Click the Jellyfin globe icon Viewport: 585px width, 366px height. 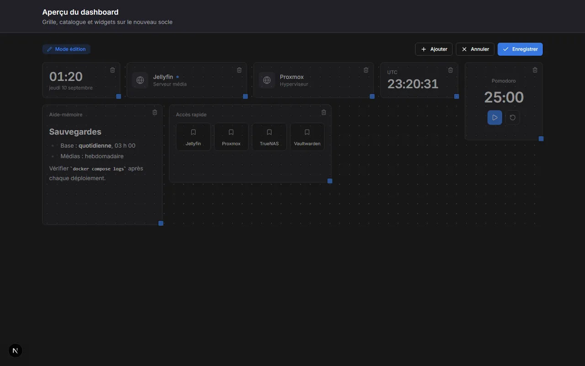coord(140,80)
